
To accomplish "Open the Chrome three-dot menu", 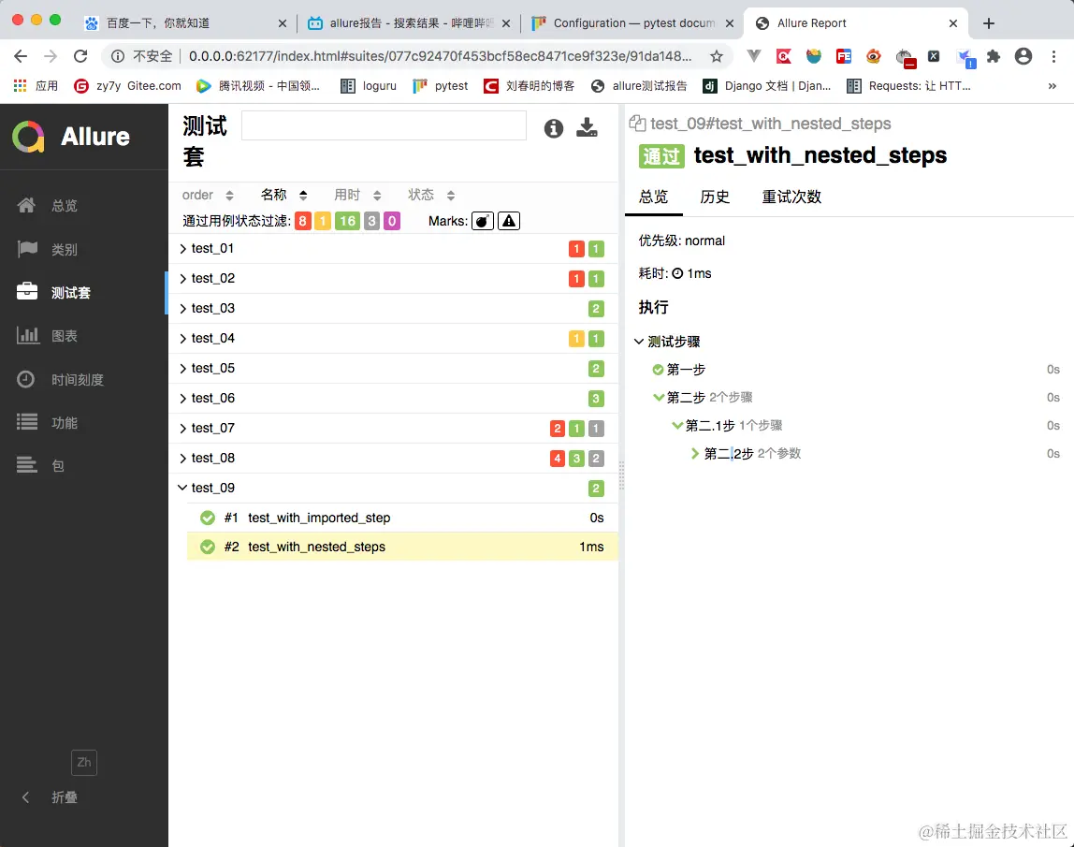I will [x=1053, y=56].
